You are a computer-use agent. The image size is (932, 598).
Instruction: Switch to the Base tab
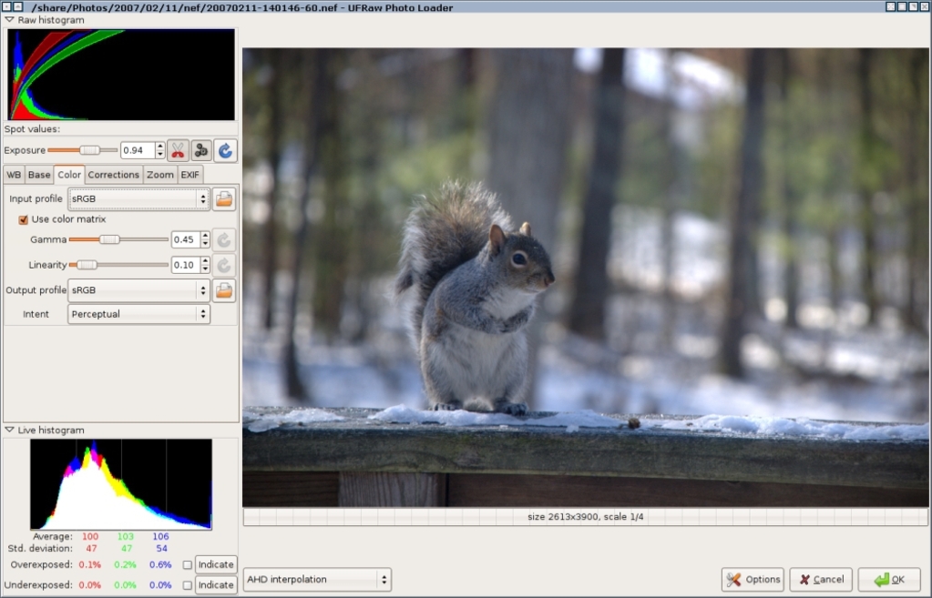(39, 175)
